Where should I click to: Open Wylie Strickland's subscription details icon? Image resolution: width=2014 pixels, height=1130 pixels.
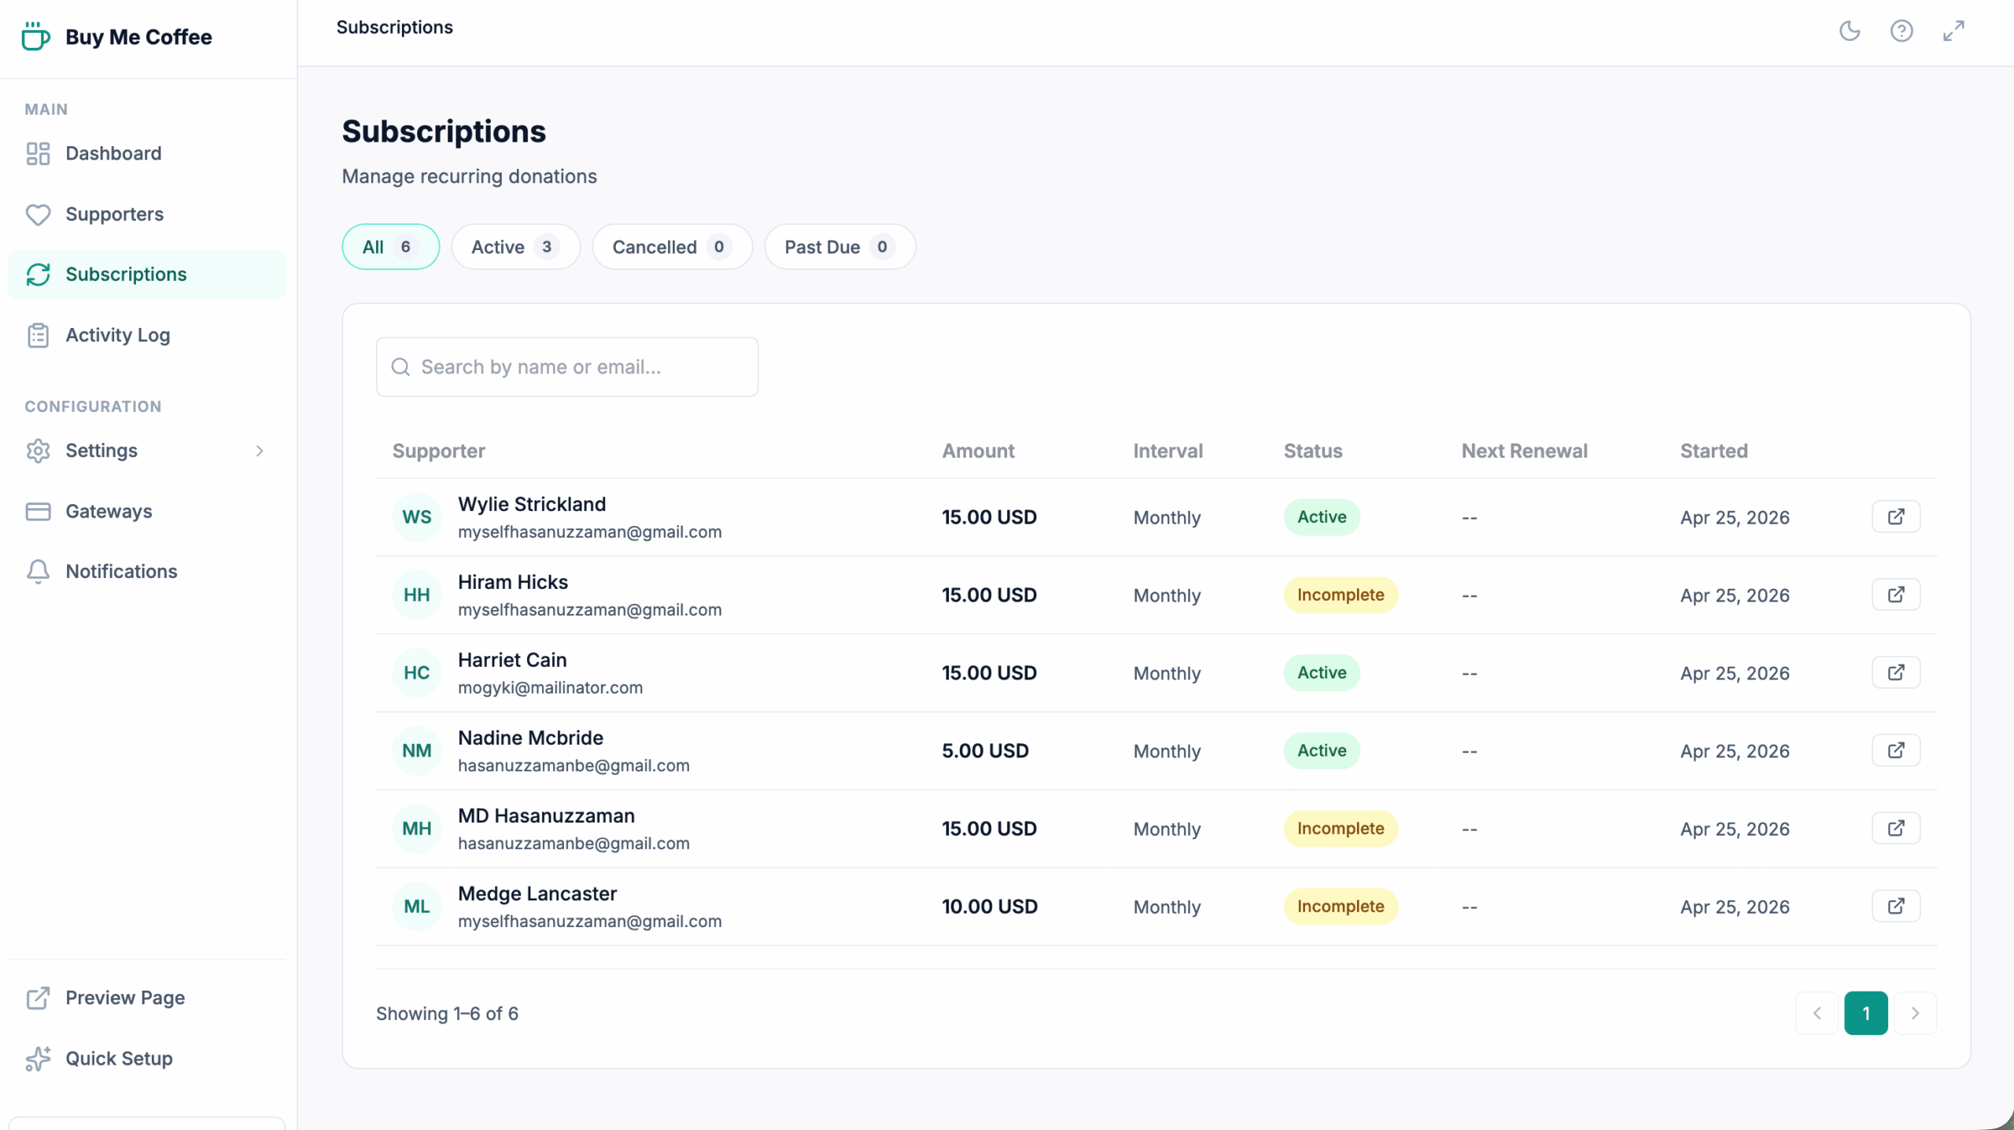tap(1895, 517)
